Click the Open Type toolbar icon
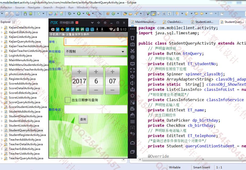 tap(125, 14)
